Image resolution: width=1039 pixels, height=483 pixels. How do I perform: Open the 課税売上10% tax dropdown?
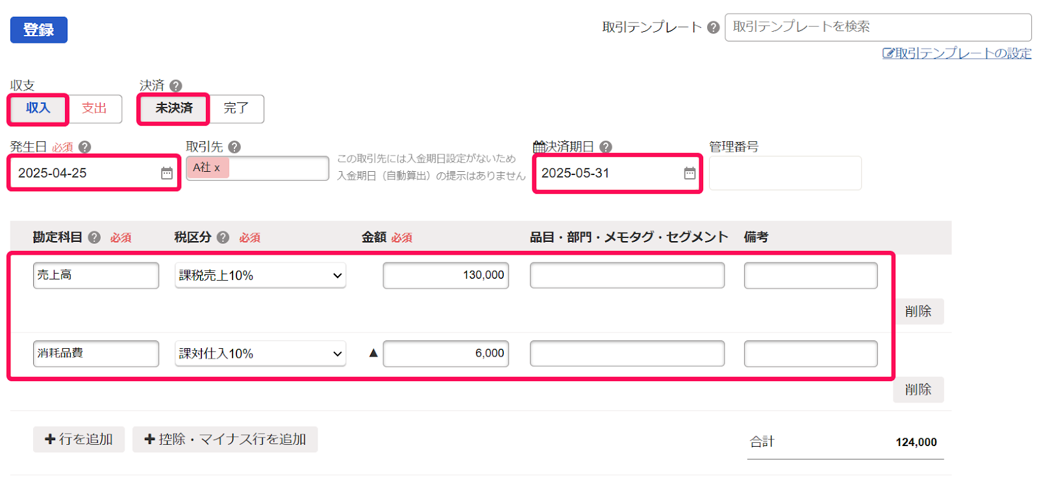260,276
